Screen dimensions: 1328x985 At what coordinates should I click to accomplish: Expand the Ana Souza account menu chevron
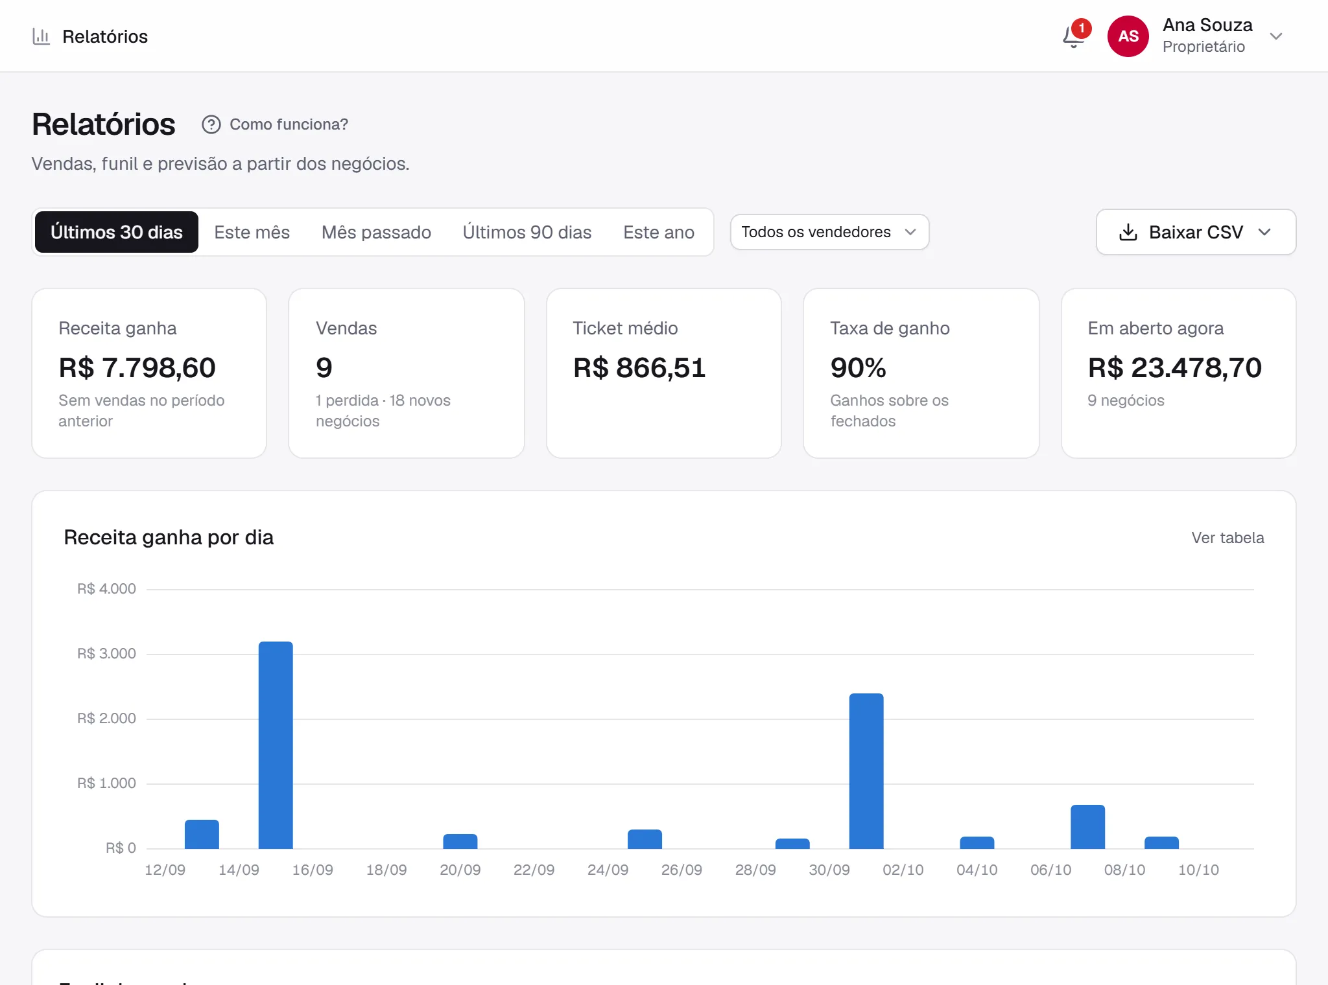click(x=1276, y=36)
